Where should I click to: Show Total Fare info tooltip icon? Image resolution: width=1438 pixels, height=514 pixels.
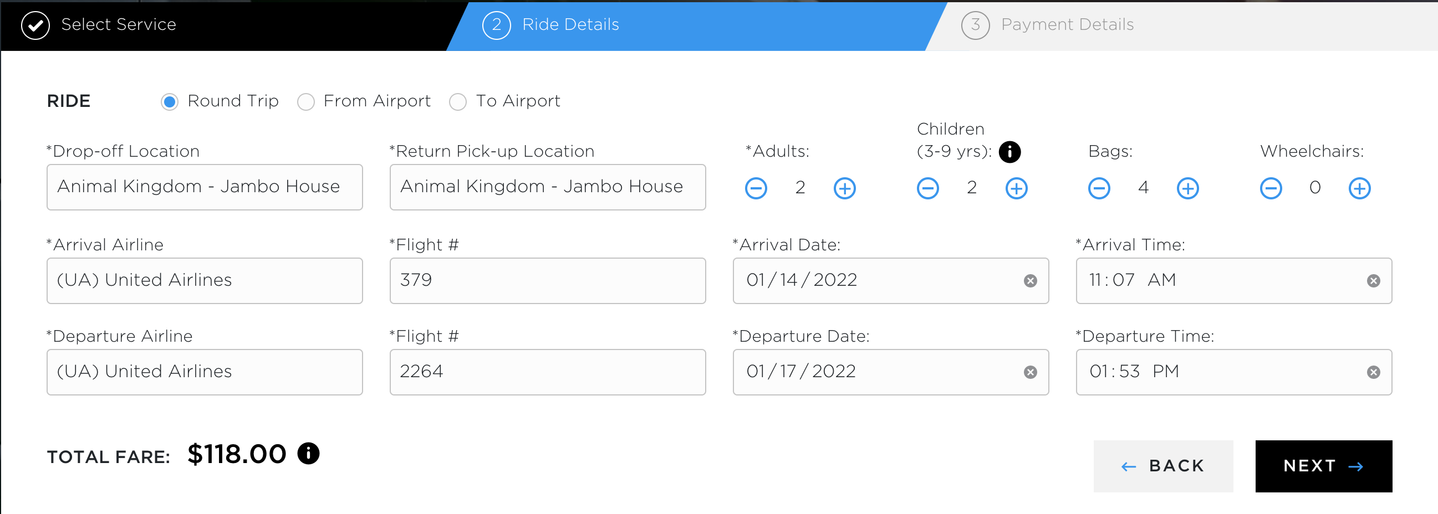click(308, 453)
